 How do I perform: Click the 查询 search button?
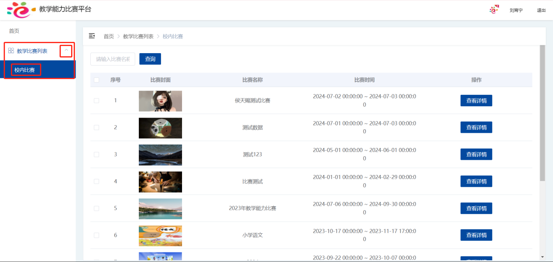point(150,59)
